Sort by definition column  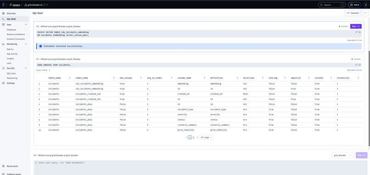[238, 78]
